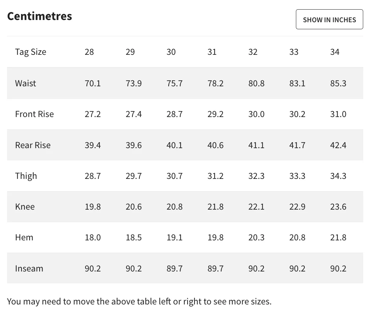Click the Knee row label
378x320 pixels.
[x=25, y=207]
